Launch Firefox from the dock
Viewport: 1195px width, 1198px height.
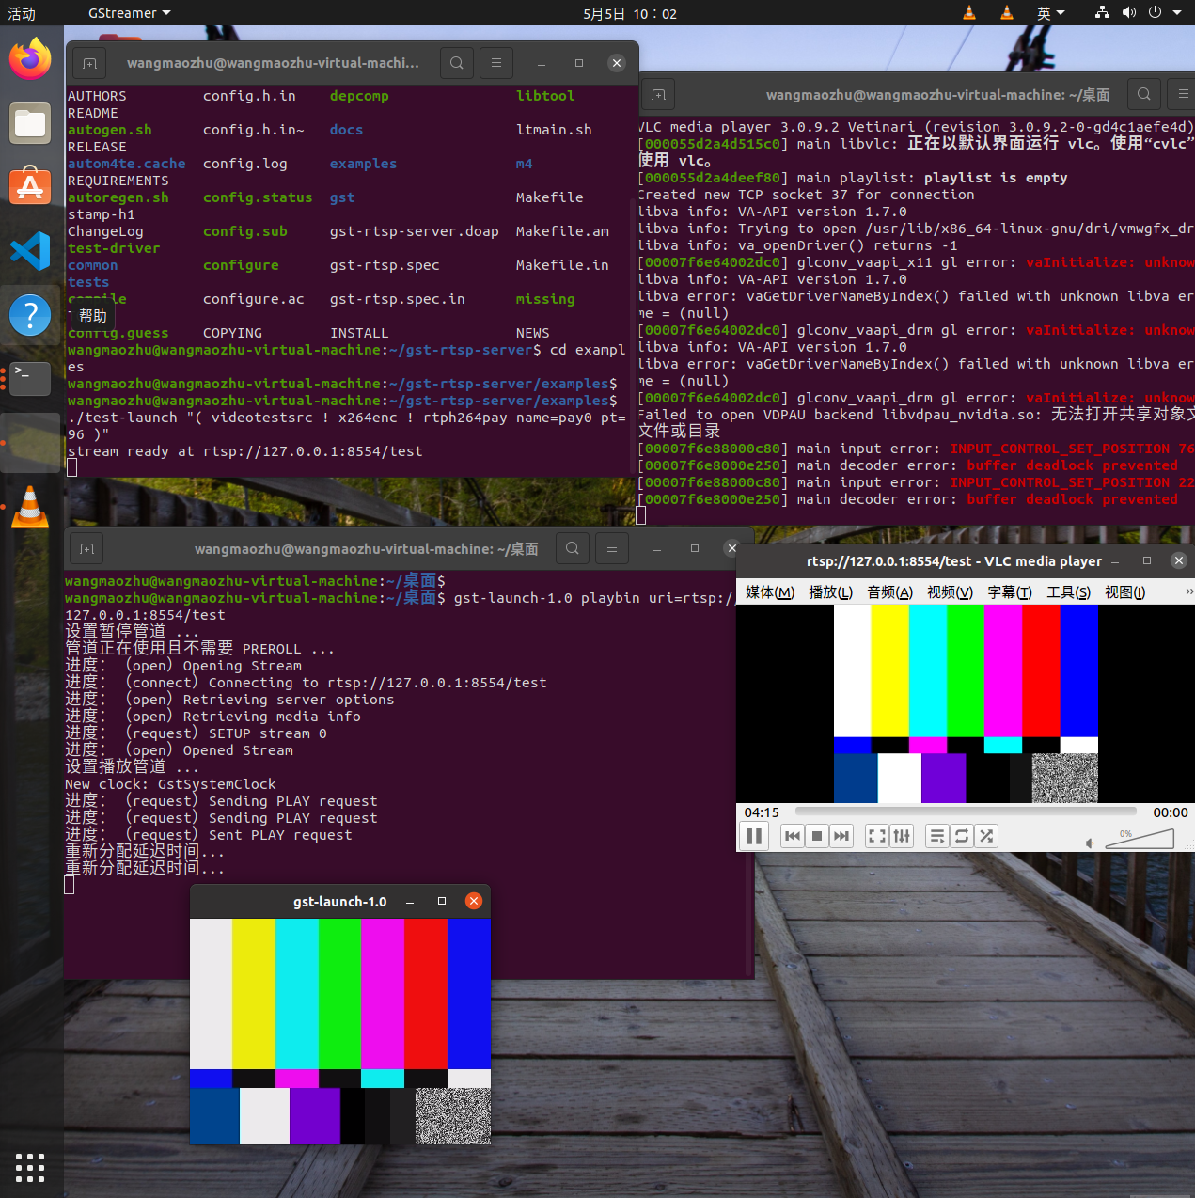point(30,59)
